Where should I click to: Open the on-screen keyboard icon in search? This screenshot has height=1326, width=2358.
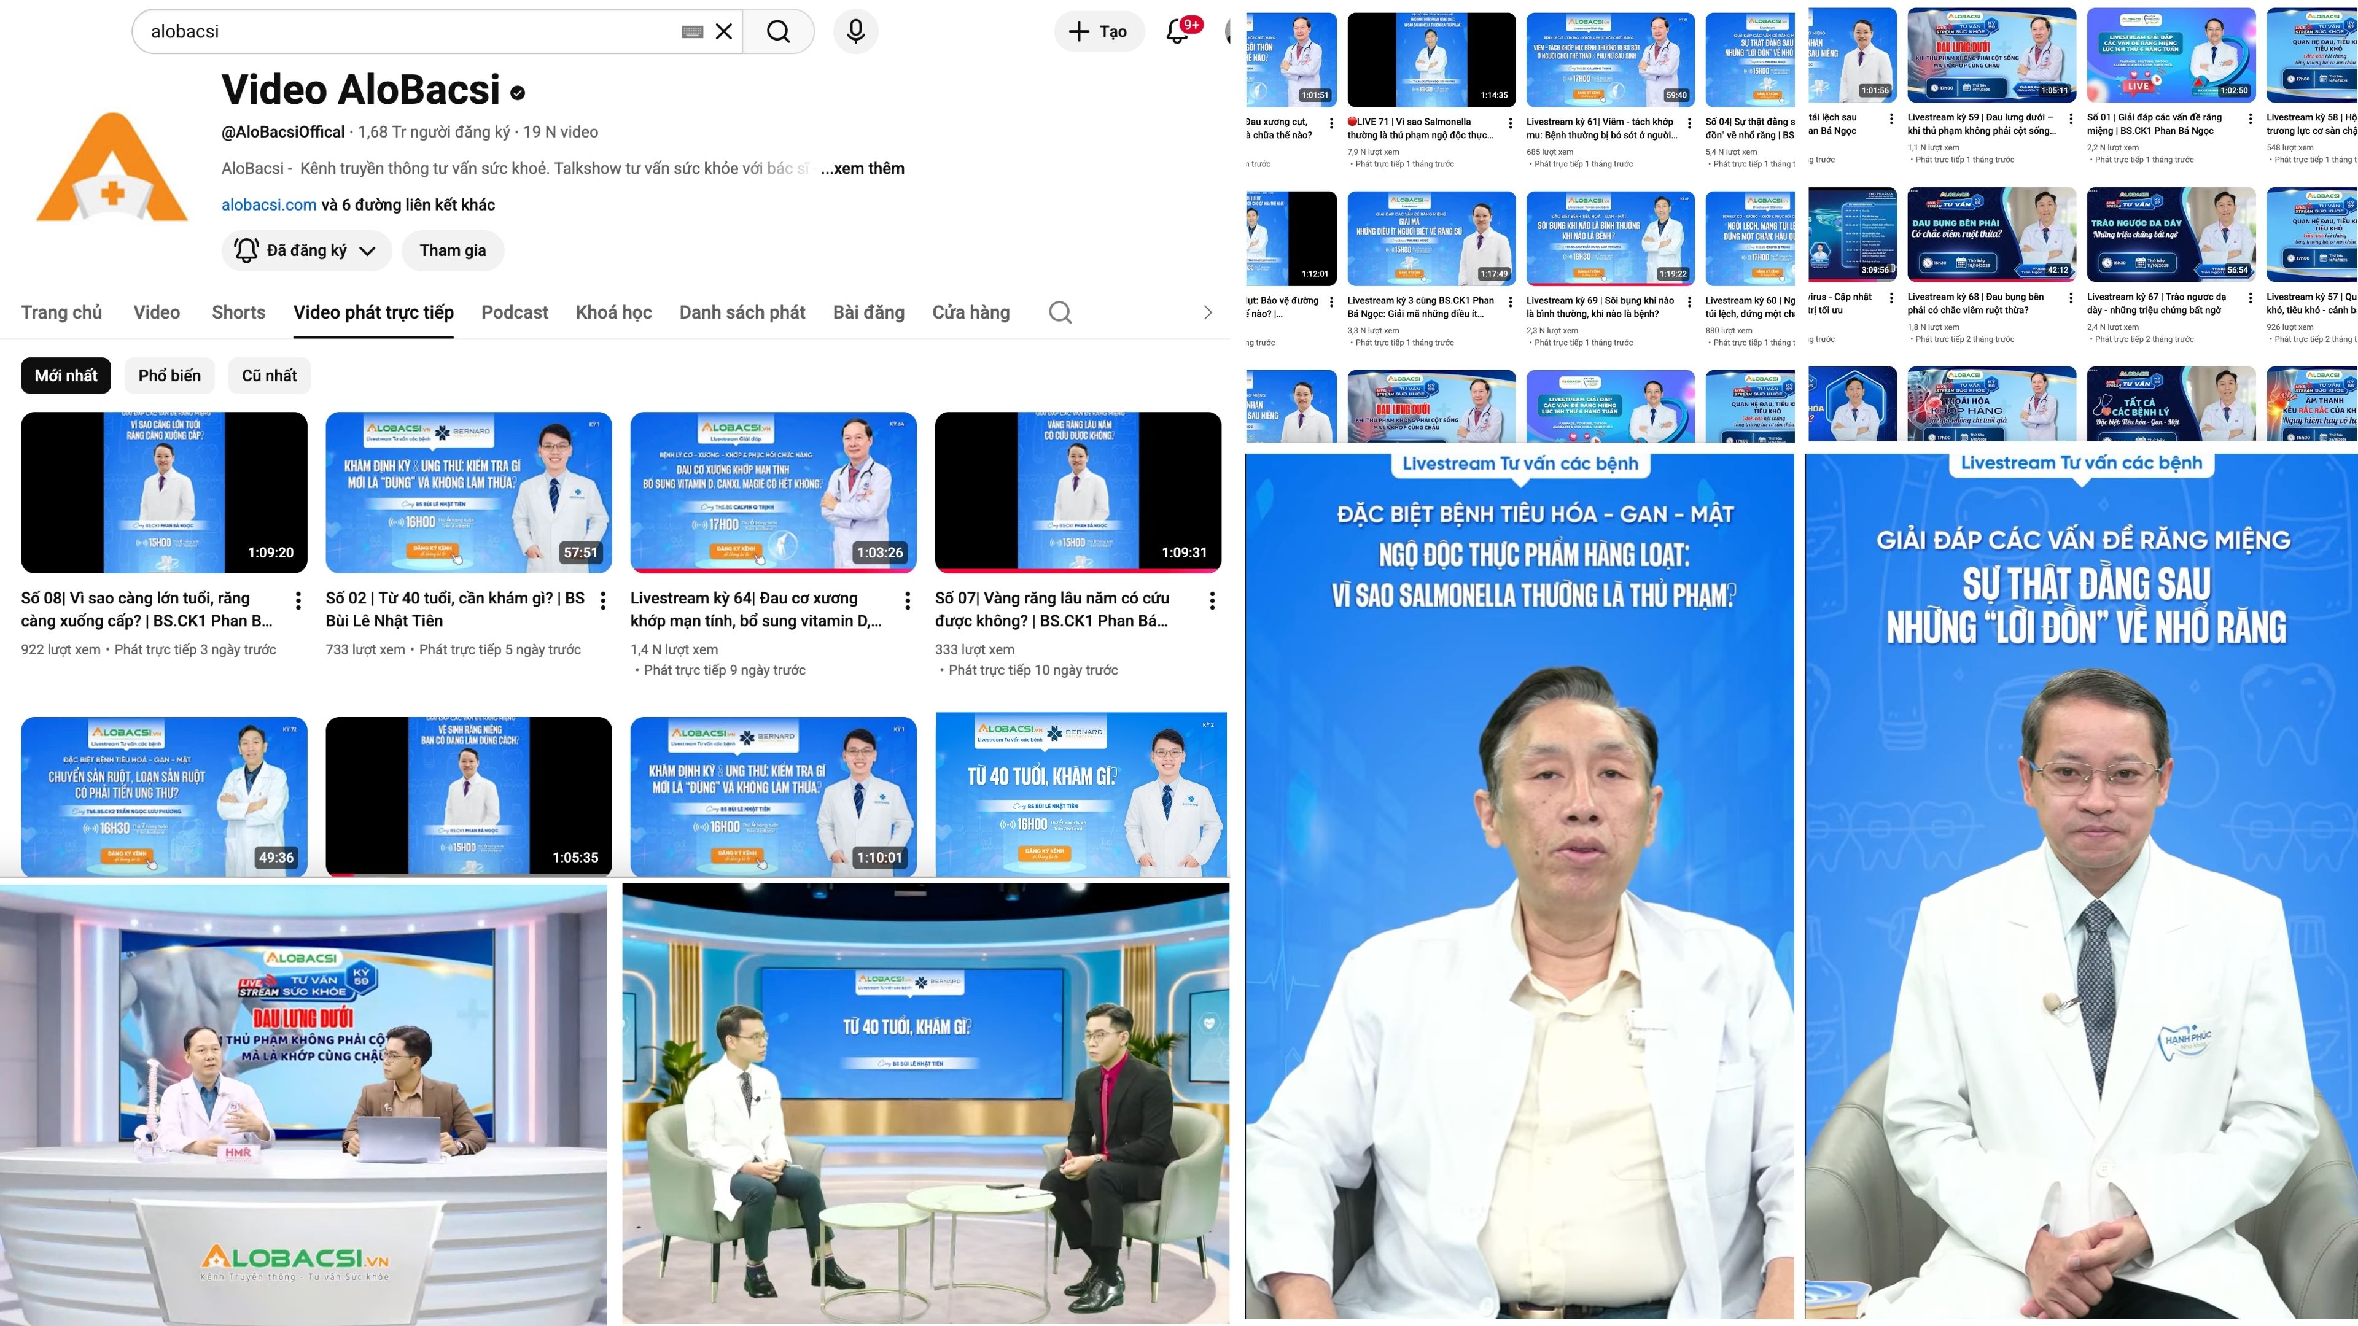pos(692,32)
